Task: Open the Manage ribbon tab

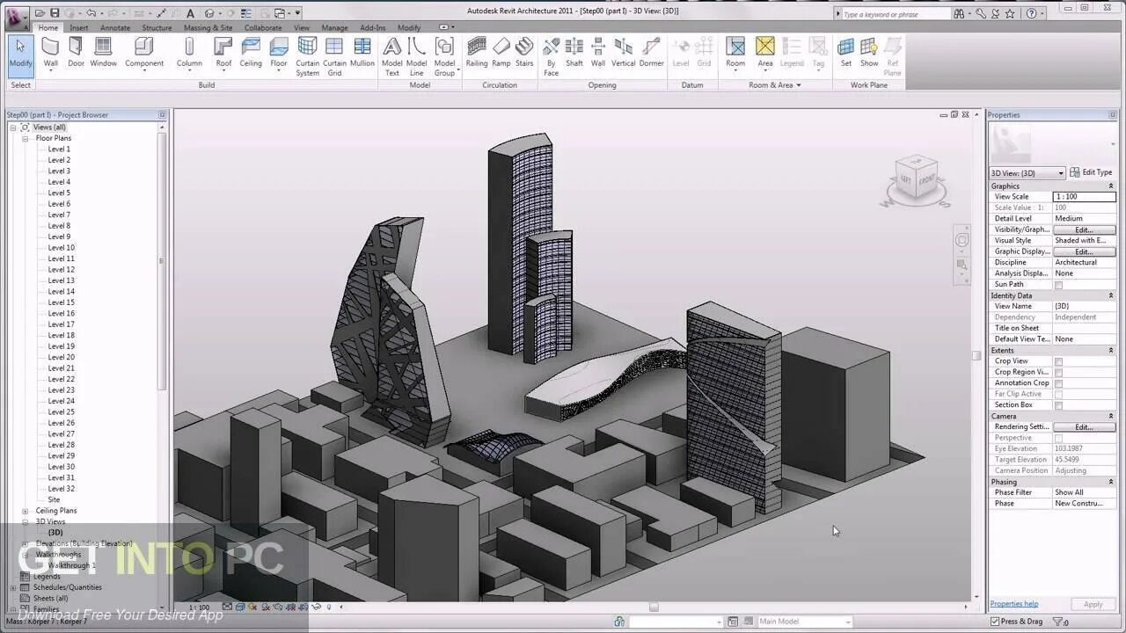Action: (334, 27)
